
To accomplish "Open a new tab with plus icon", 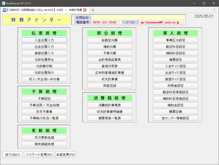I will pos(93,10).
